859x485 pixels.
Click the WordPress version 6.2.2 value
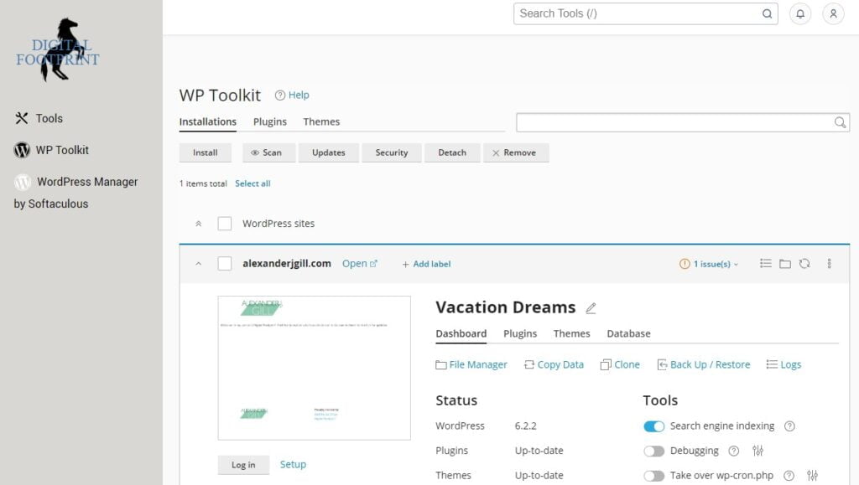click(x=525, y=426)
